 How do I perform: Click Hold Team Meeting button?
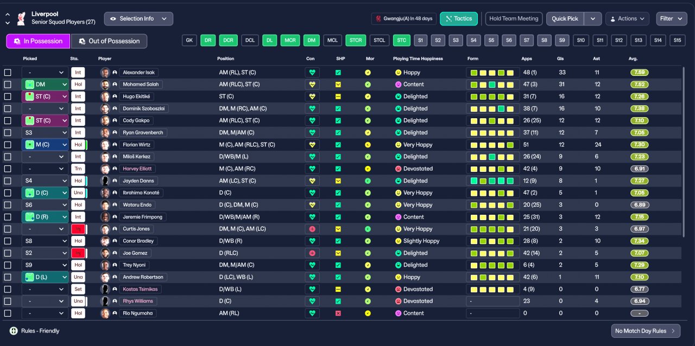[514, 18]
